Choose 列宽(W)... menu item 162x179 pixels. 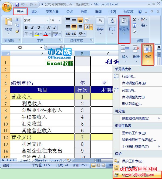click(x=137, y=90)
